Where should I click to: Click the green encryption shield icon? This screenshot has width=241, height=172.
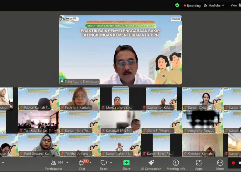(x=177, y=5)
